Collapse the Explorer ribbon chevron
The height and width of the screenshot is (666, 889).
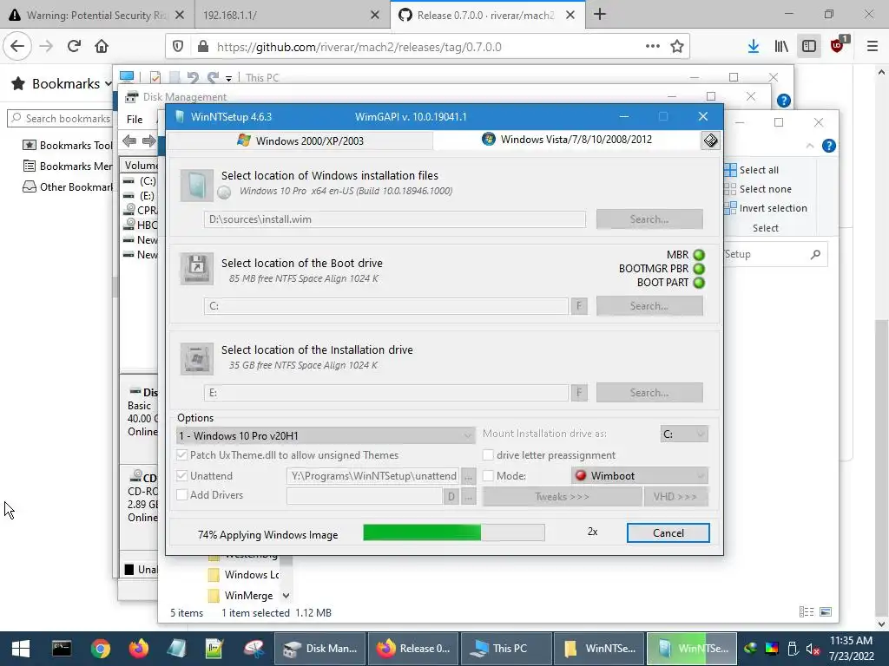tap(810, 146)
